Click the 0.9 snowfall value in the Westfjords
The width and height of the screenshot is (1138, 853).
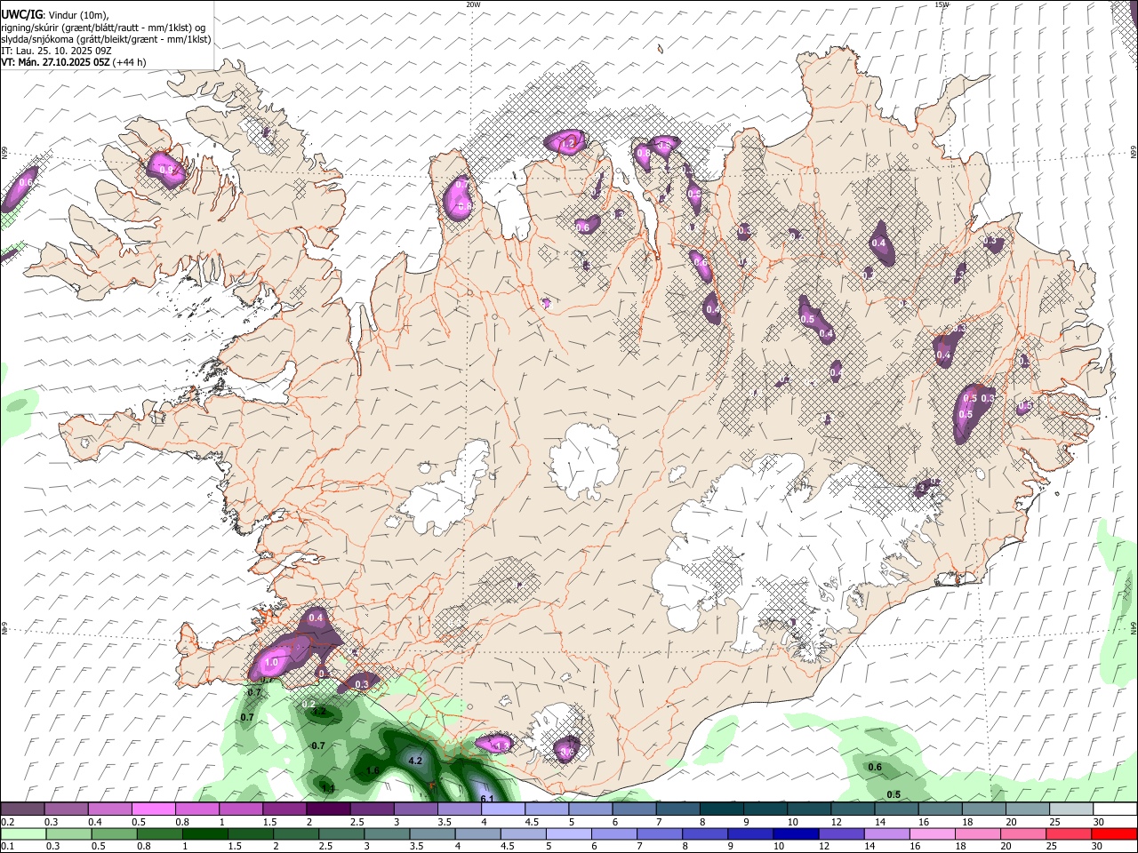[164, 170]
